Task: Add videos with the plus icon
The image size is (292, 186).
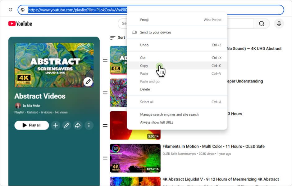Action: (x=56, y=125)
